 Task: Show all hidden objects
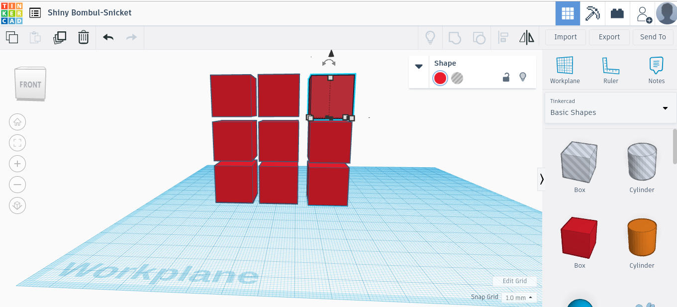tap(430, 37)
